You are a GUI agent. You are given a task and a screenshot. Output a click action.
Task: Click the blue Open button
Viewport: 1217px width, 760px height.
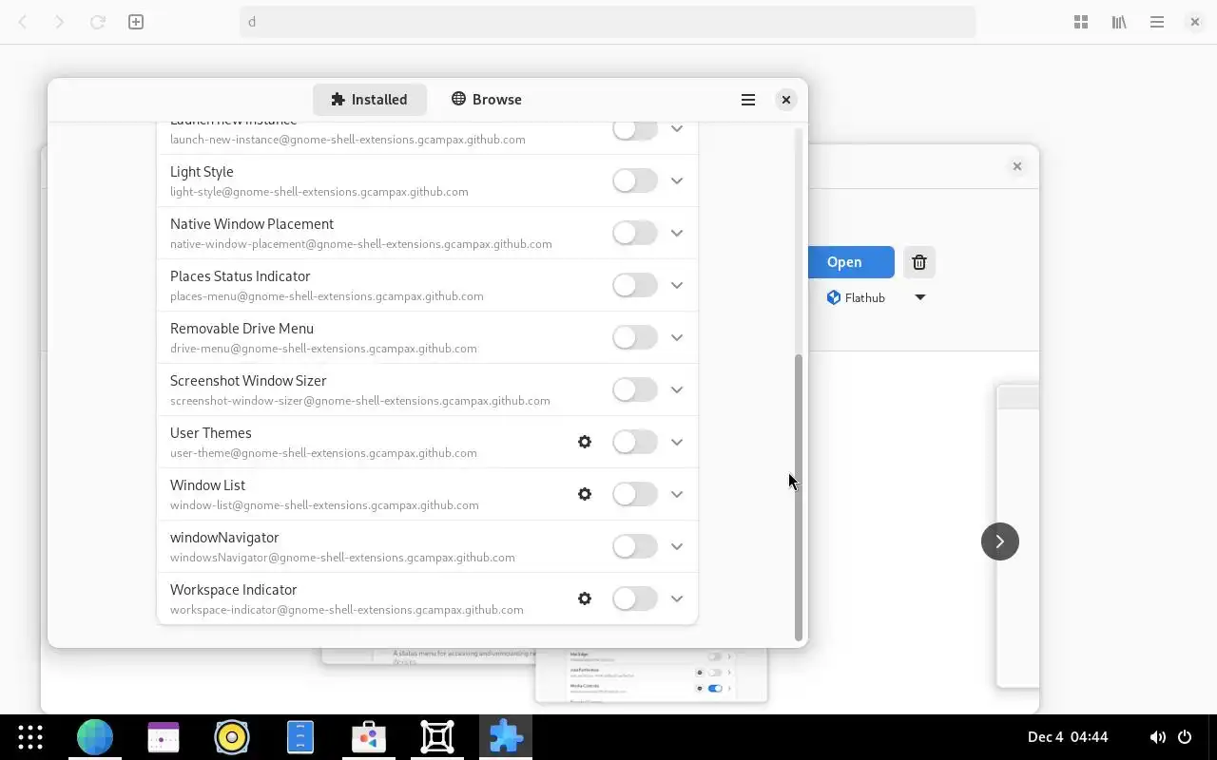844,262
